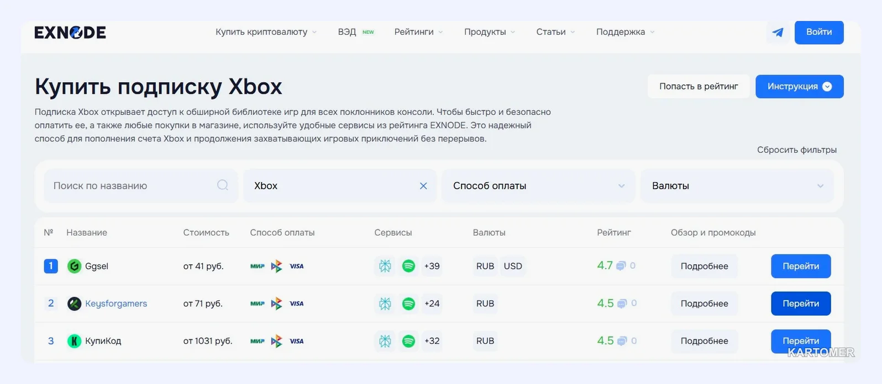Click Перейти button for Ggsel
The width and height of the screenshot is (882, 384).
801,266
